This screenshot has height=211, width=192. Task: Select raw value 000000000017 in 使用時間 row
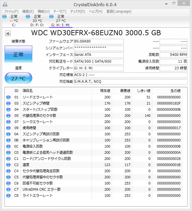[169, 128]
